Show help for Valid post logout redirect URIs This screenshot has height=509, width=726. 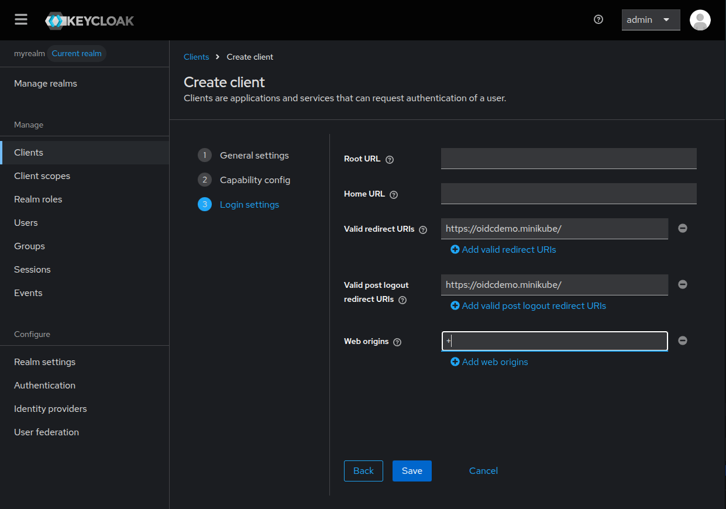click(402, 300)
